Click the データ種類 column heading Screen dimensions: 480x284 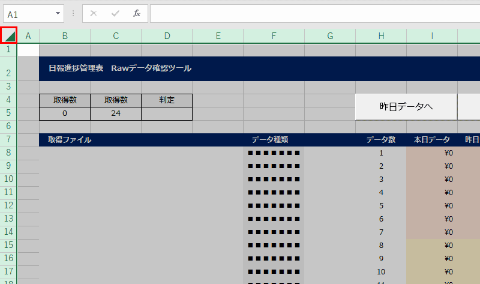pyautogui.click(x=270, y=139)
